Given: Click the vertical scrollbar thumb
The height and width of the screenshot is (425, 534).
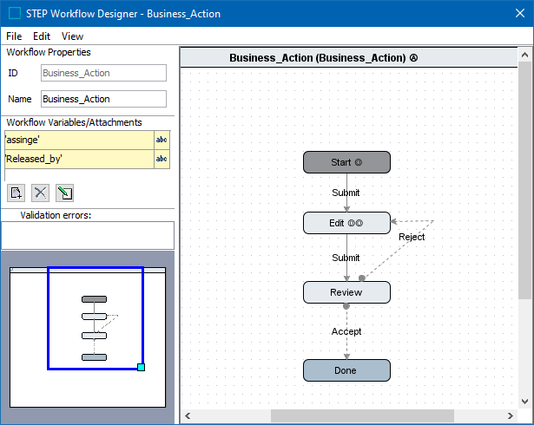Looking at the screenshot, I should pos(524,180).
